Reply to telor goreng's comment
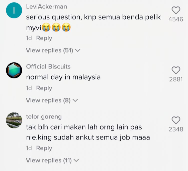 click(x=44, y=148)
